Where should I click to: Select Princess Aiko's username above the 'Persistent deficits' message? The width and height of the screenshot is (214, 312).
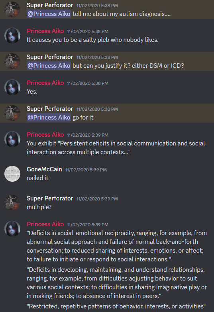(45, 135)
